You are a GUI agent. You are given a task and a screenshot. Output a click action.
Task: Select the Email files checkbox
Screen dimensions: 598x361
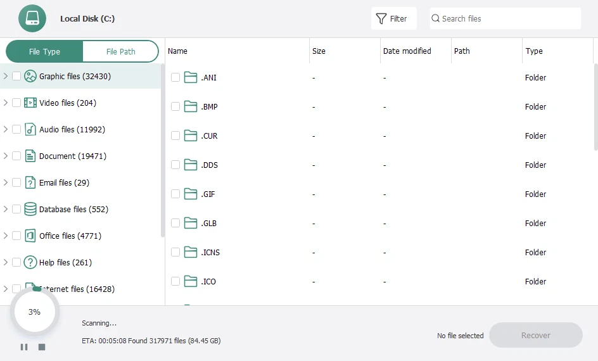click(x=16, y=182)
